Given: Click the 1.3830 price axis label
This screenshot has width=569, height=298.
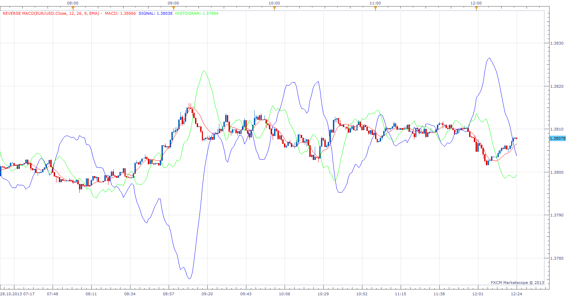Looking at the screenshot, I should click(x=557, y=43).
